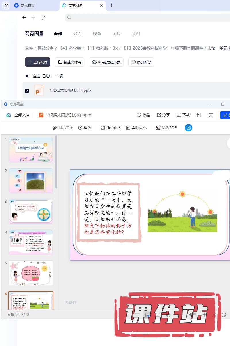
Task: Toggle the 全选 select-all checkbox
Action: click(x=27, y=76)
